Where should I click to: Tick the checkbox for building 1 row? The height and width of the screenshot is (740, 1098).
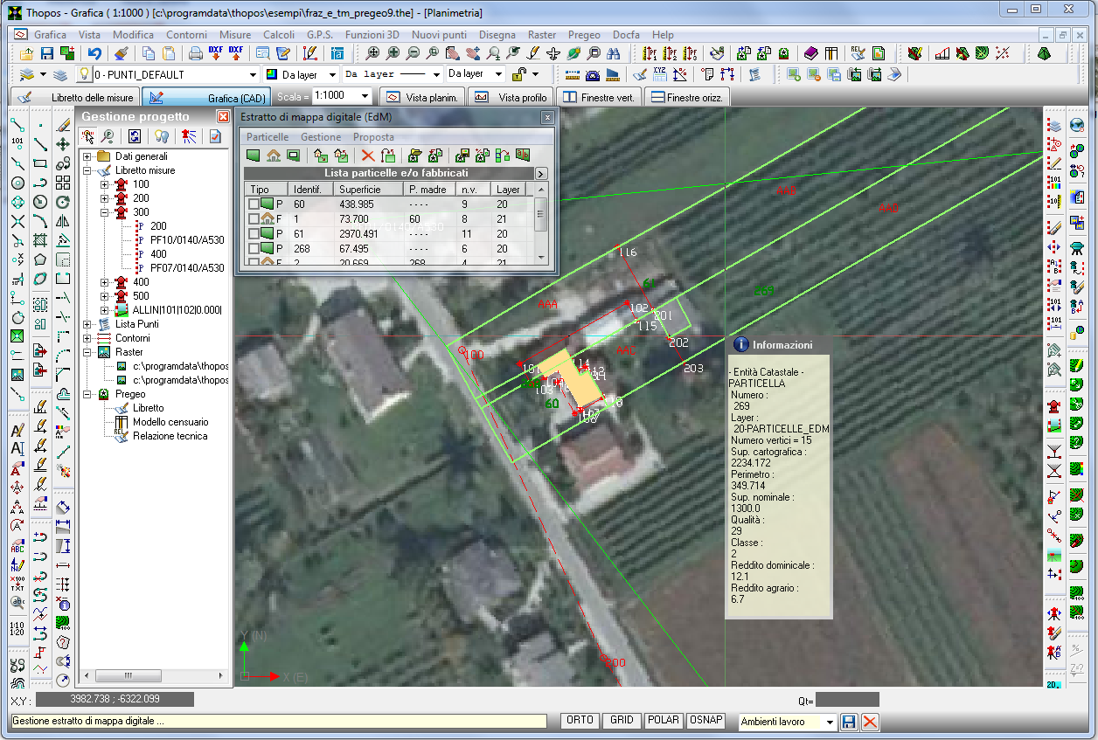[253, 219]
